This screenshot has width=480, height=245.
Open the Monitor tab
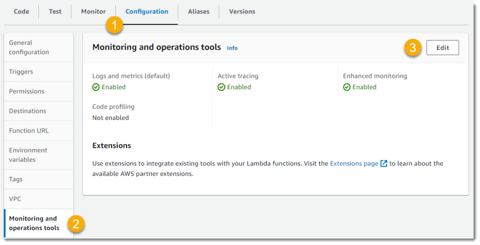coord(93,12)
